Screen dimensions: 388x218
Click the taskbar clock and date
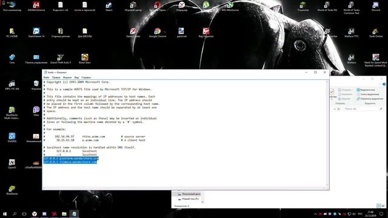click(x=370, y=214)
